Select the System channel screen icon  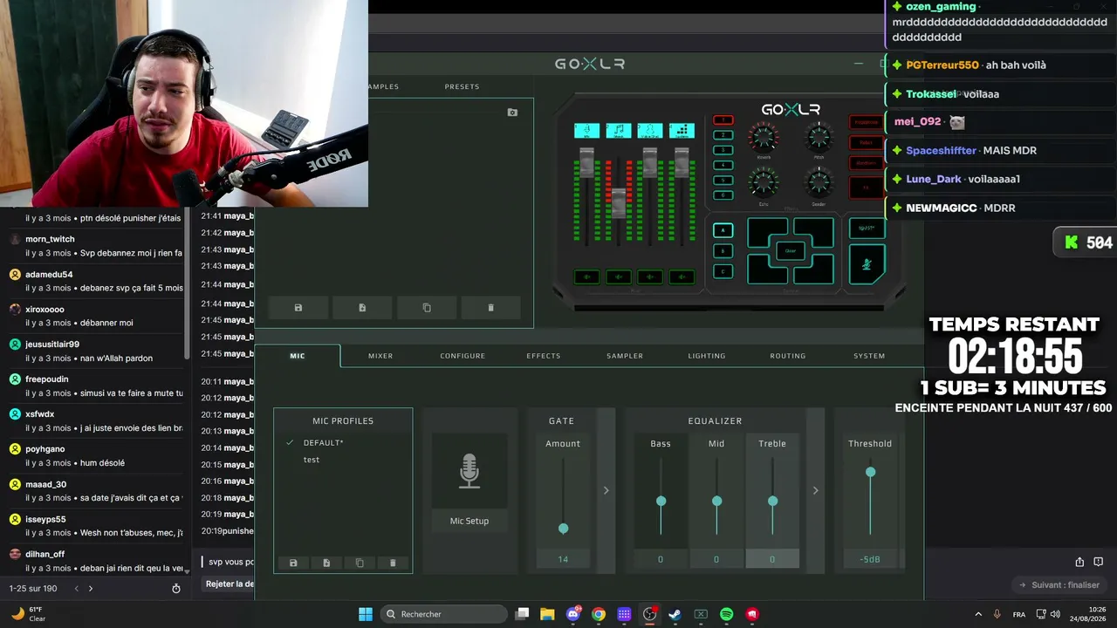coord(682,130)
